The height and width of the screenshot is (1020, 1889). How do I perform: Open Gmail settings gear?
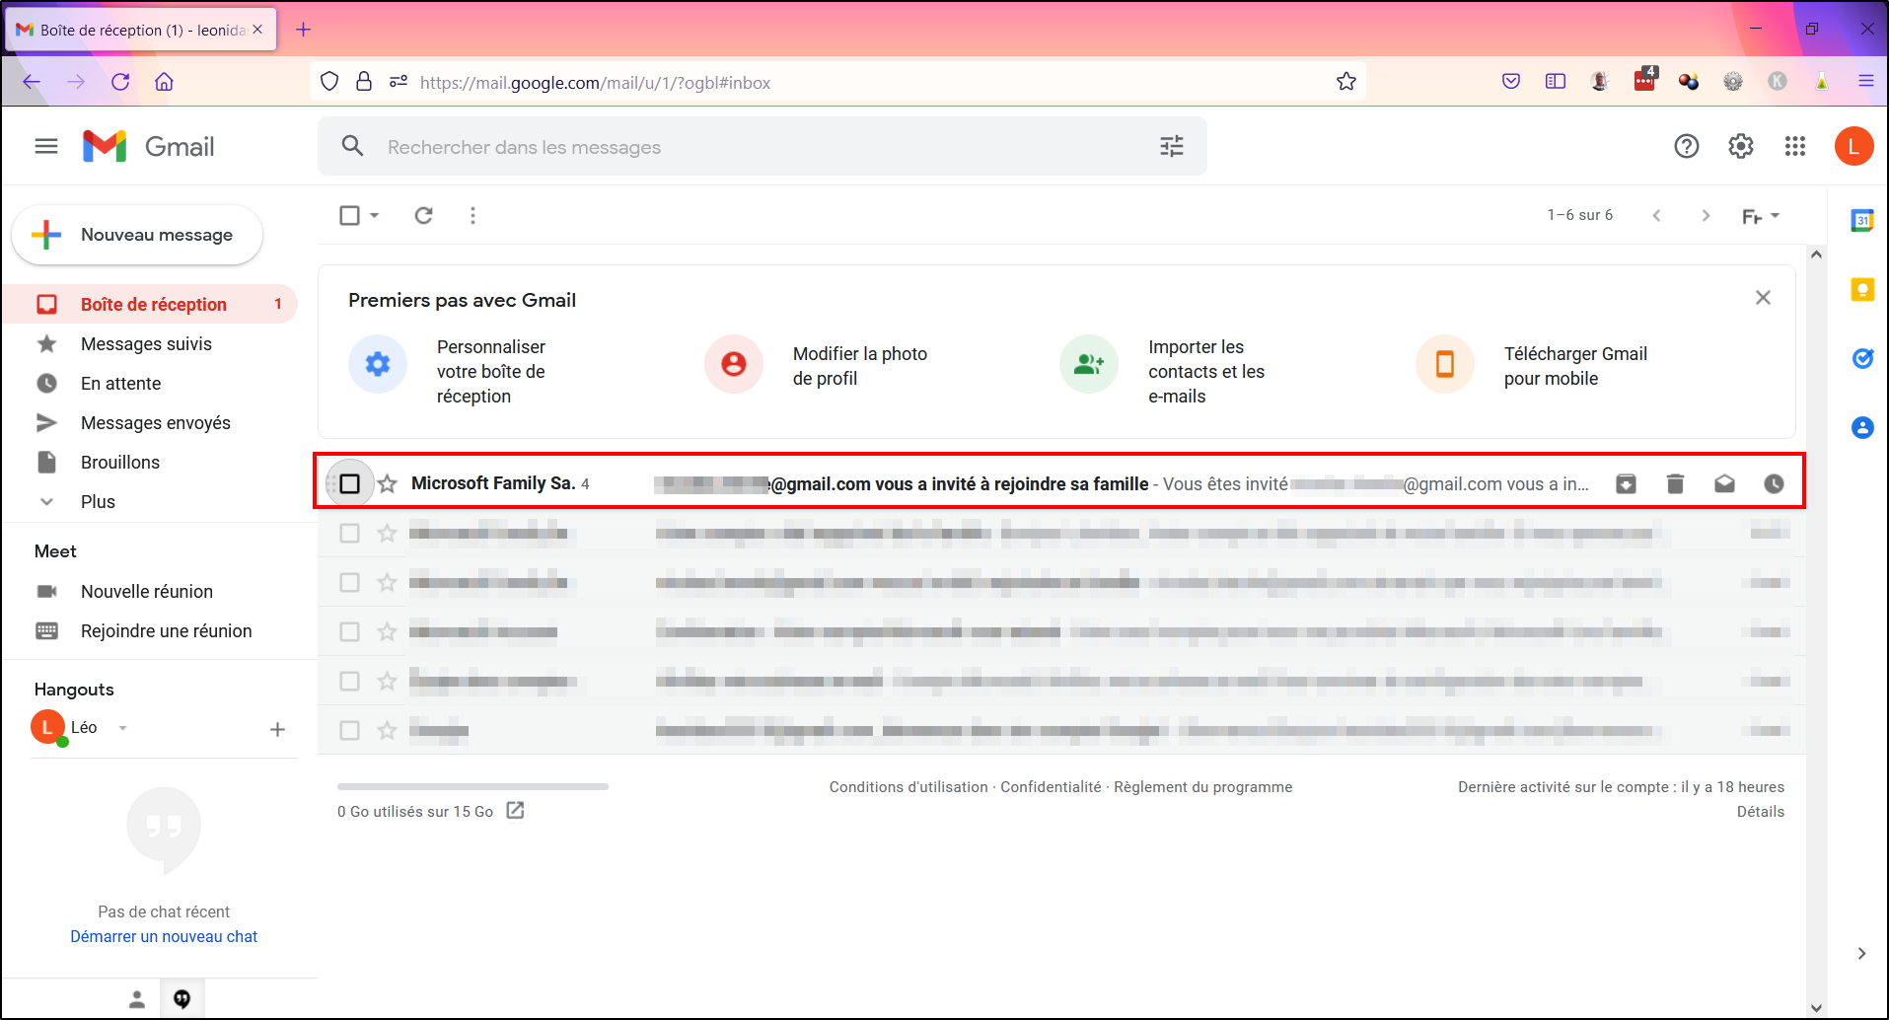tap(1741, 146)
